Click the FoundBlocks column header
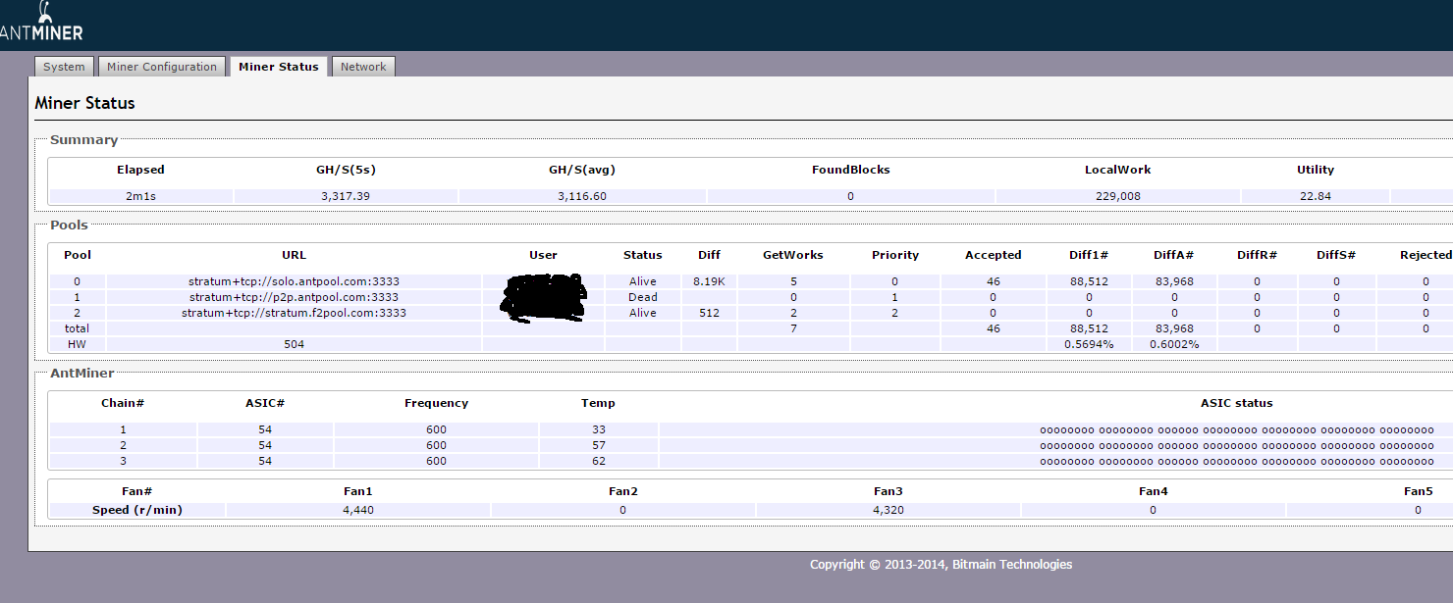 click(851, 170)
